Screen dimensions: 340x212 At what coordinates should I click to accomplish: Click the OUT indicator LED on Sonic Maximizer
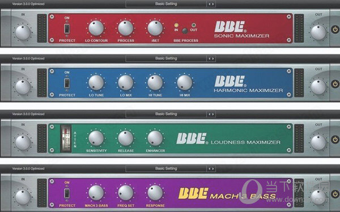(x=193, y=25)
